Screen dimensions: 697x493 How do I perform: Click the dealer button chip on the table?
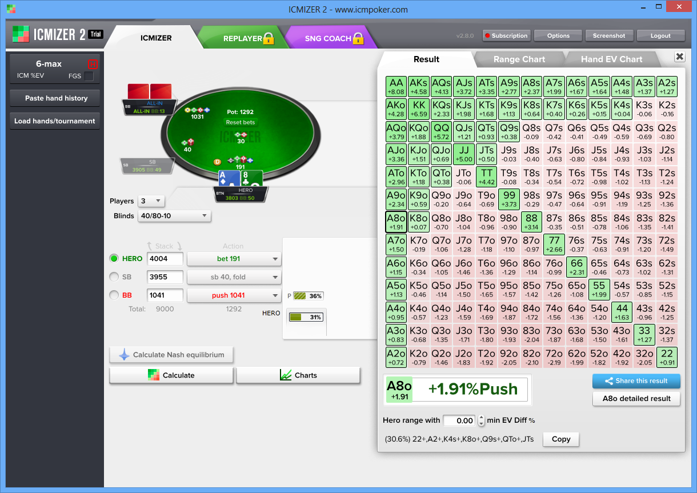tap(217, 162)
